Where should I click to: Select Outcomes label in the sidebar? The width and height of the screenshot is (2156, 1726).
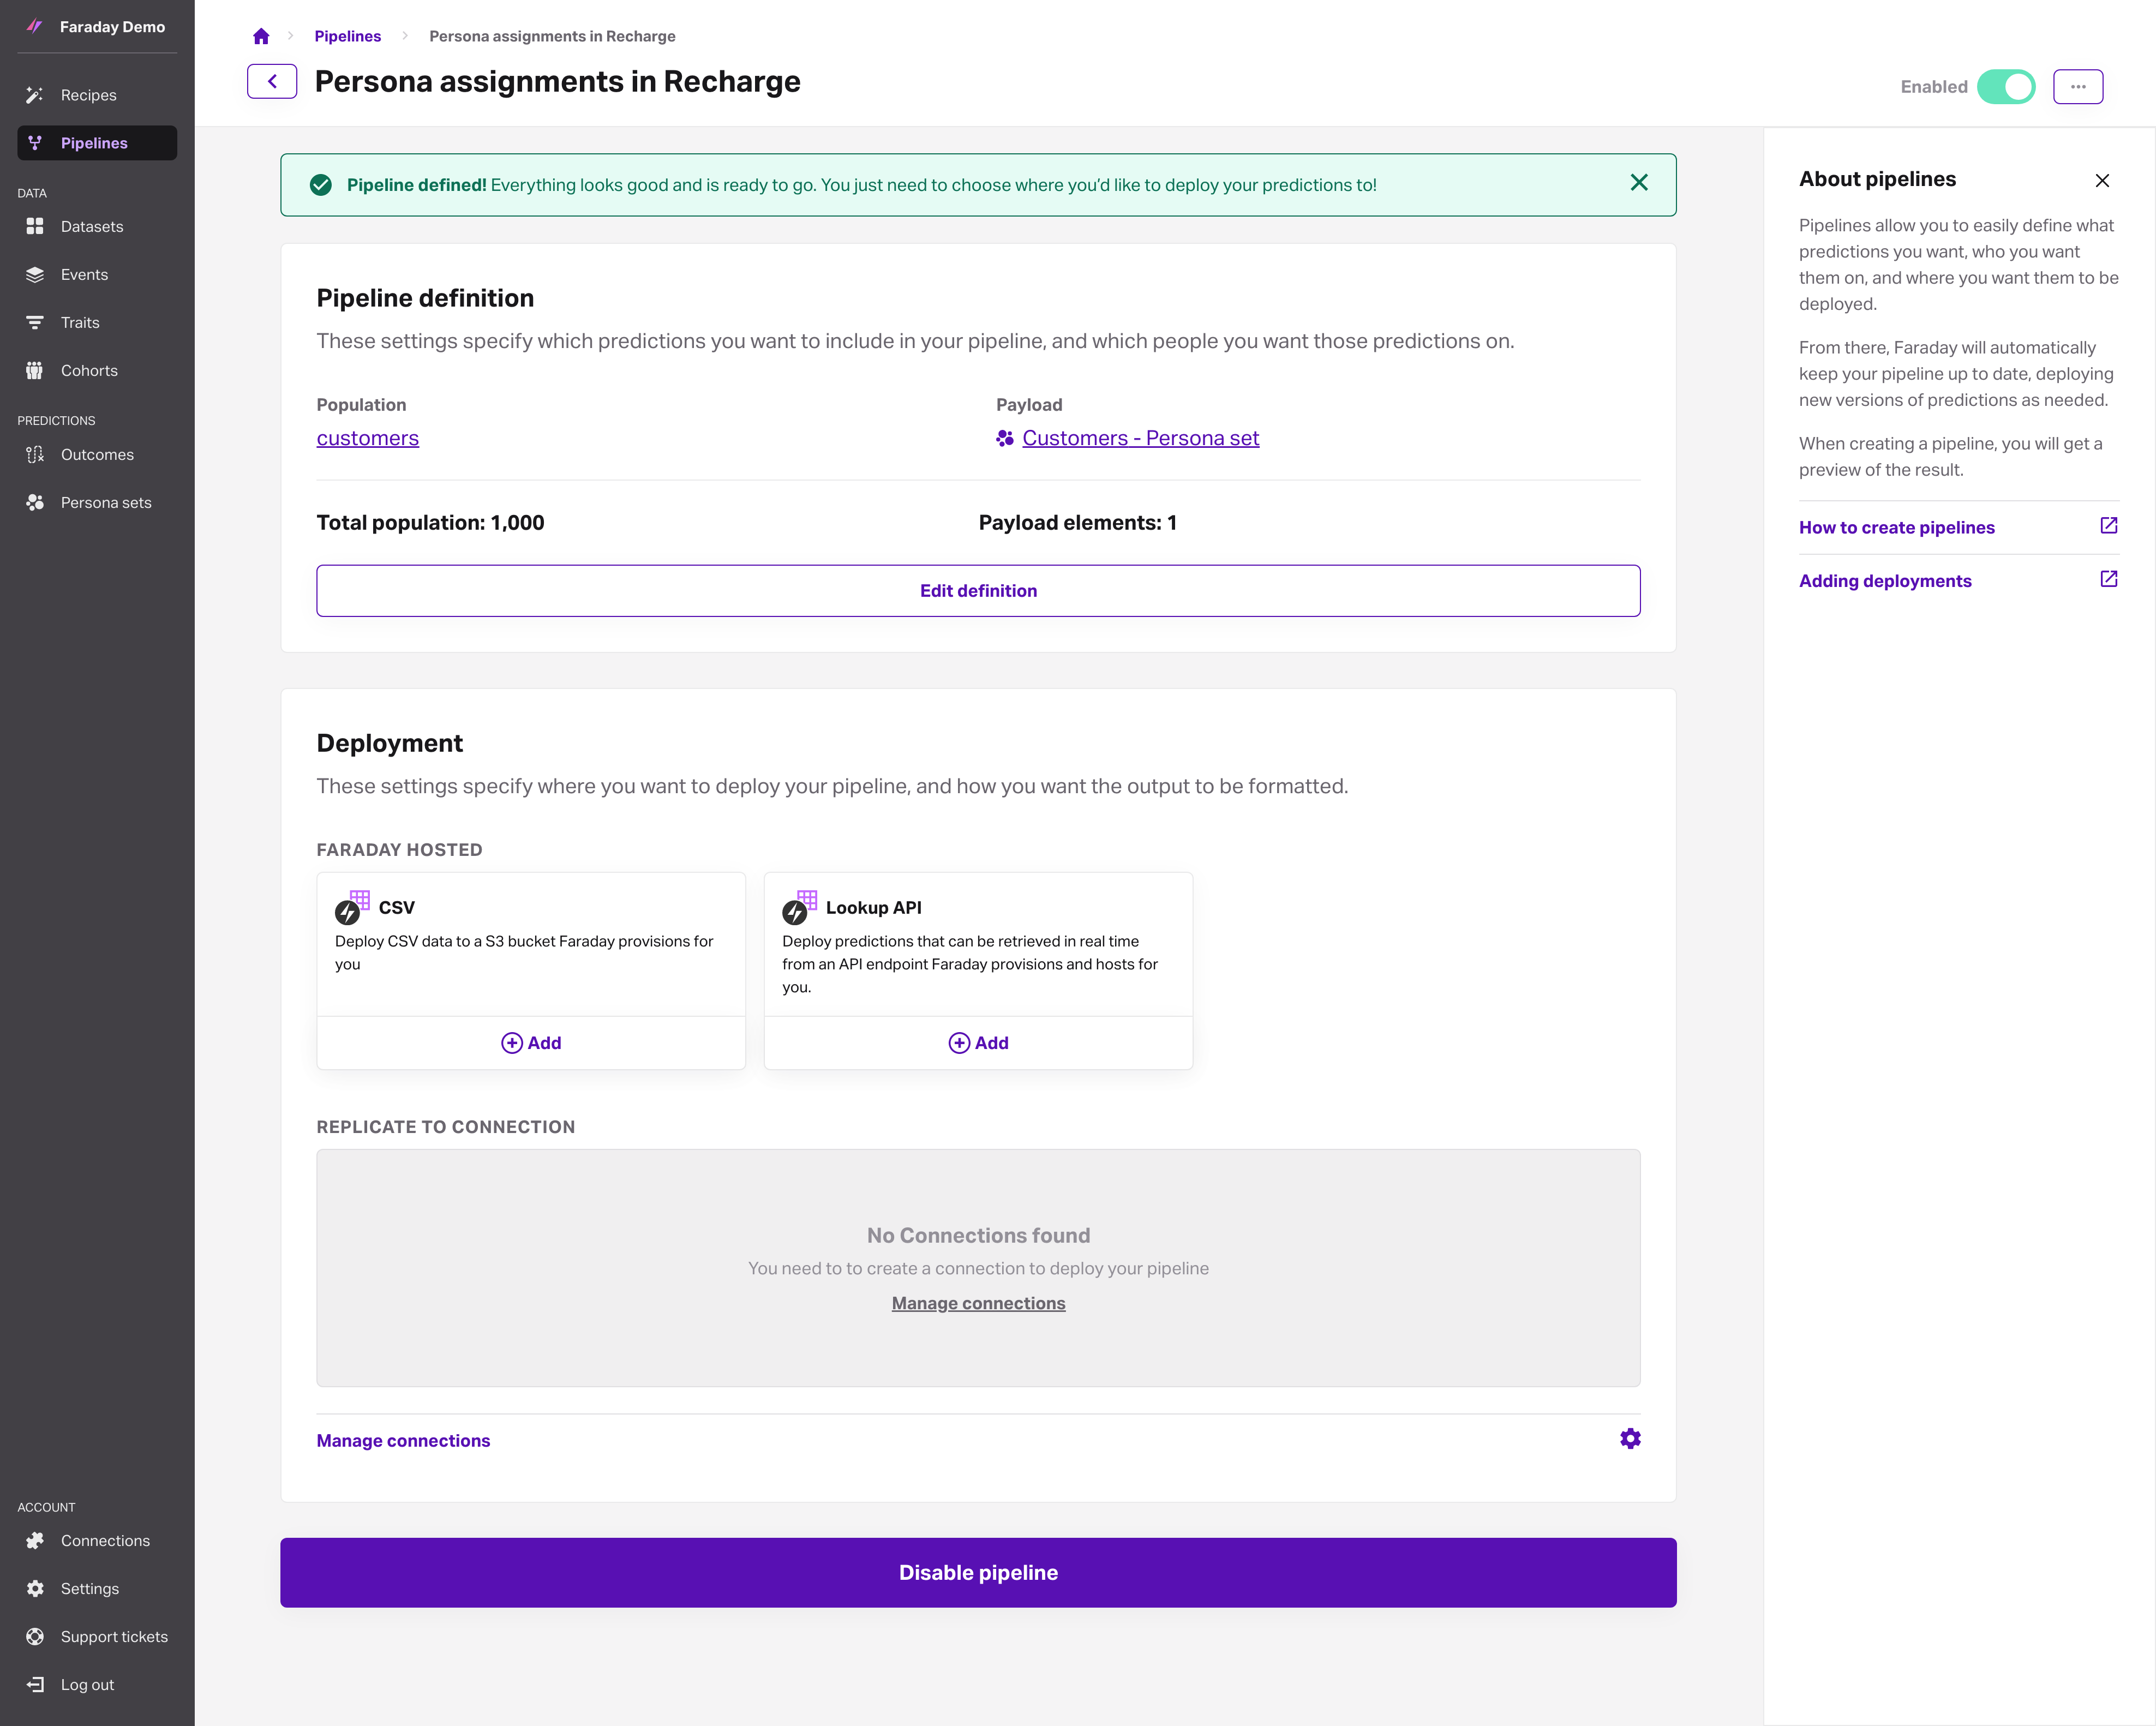pyautogui.click(x=97, y=454)
